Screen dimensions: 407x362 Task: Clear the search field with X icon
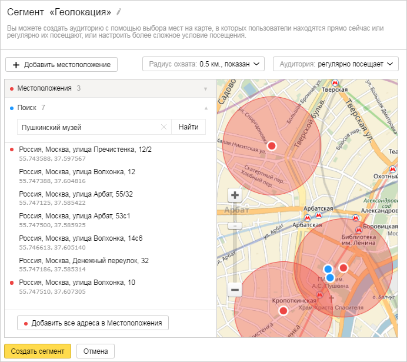164,127
